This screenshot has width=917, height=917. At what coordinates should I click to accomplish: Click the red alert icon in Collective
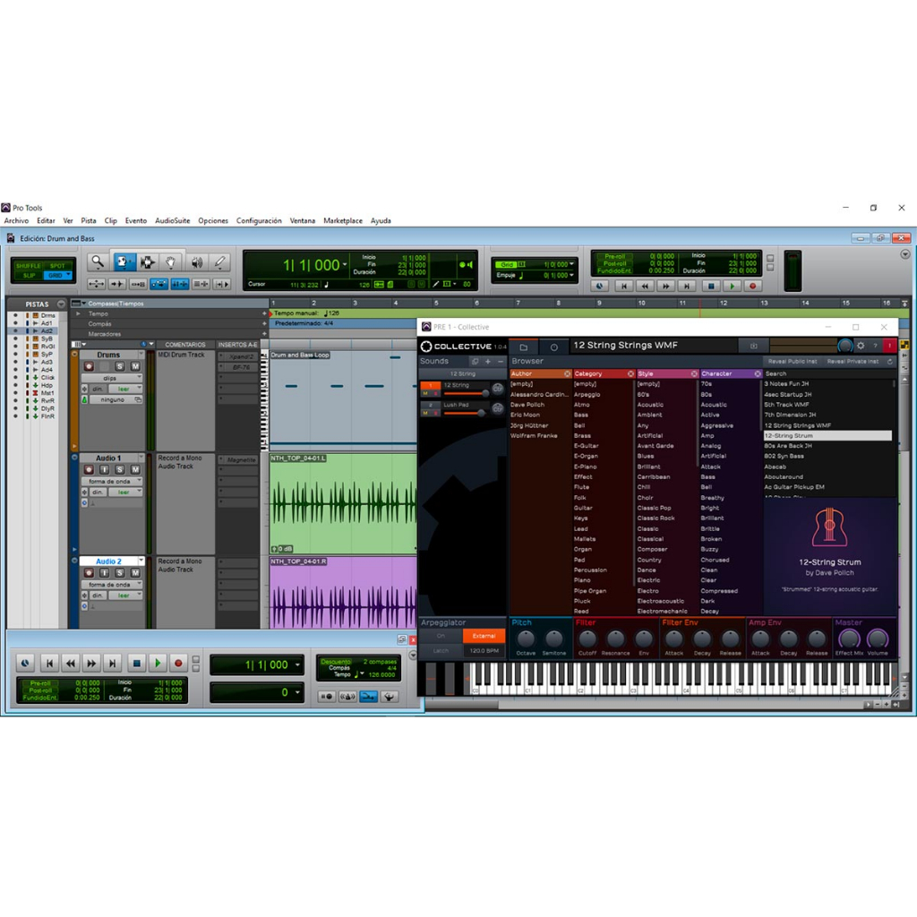pos(889,346)
